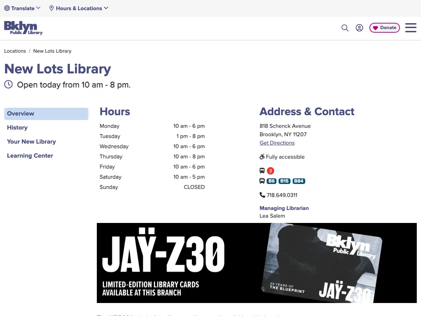Click the globe icon next to Translate
Viewport: 421px width, 316px height.
pos(7,8)
